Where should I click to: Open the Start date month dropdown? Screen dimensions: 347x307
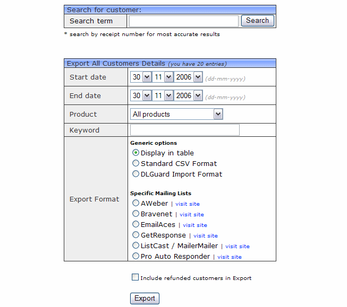click(x=163, y=77)
